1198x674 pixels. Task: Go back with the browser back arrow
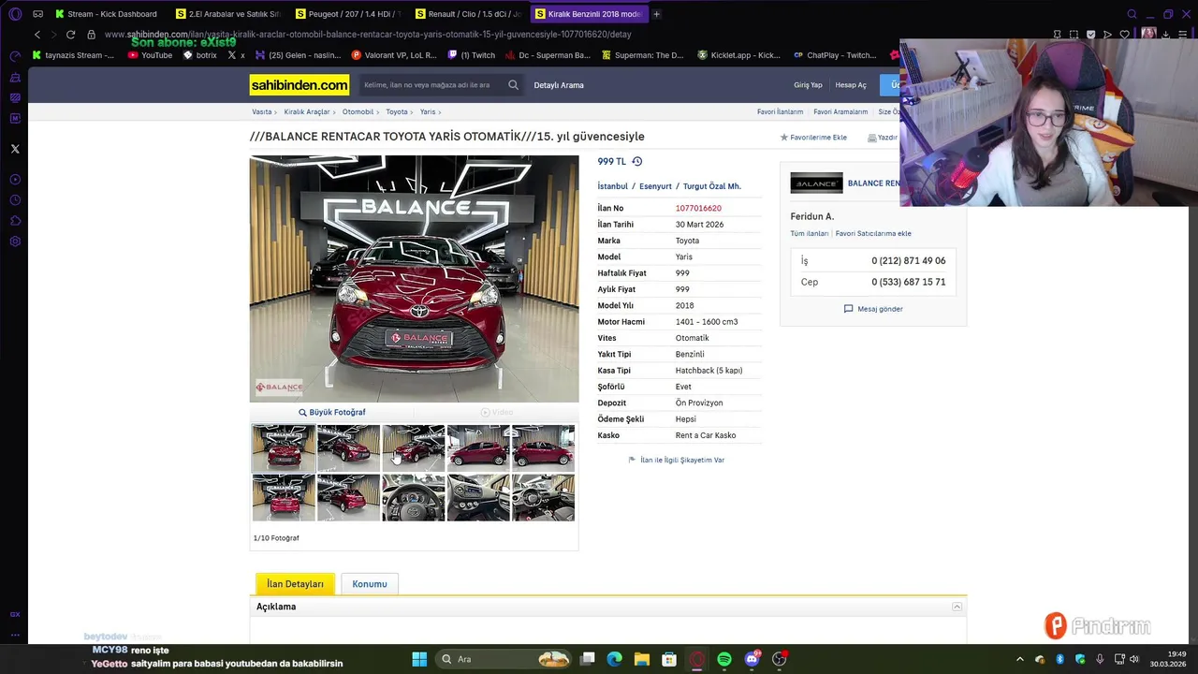(37, 35)
